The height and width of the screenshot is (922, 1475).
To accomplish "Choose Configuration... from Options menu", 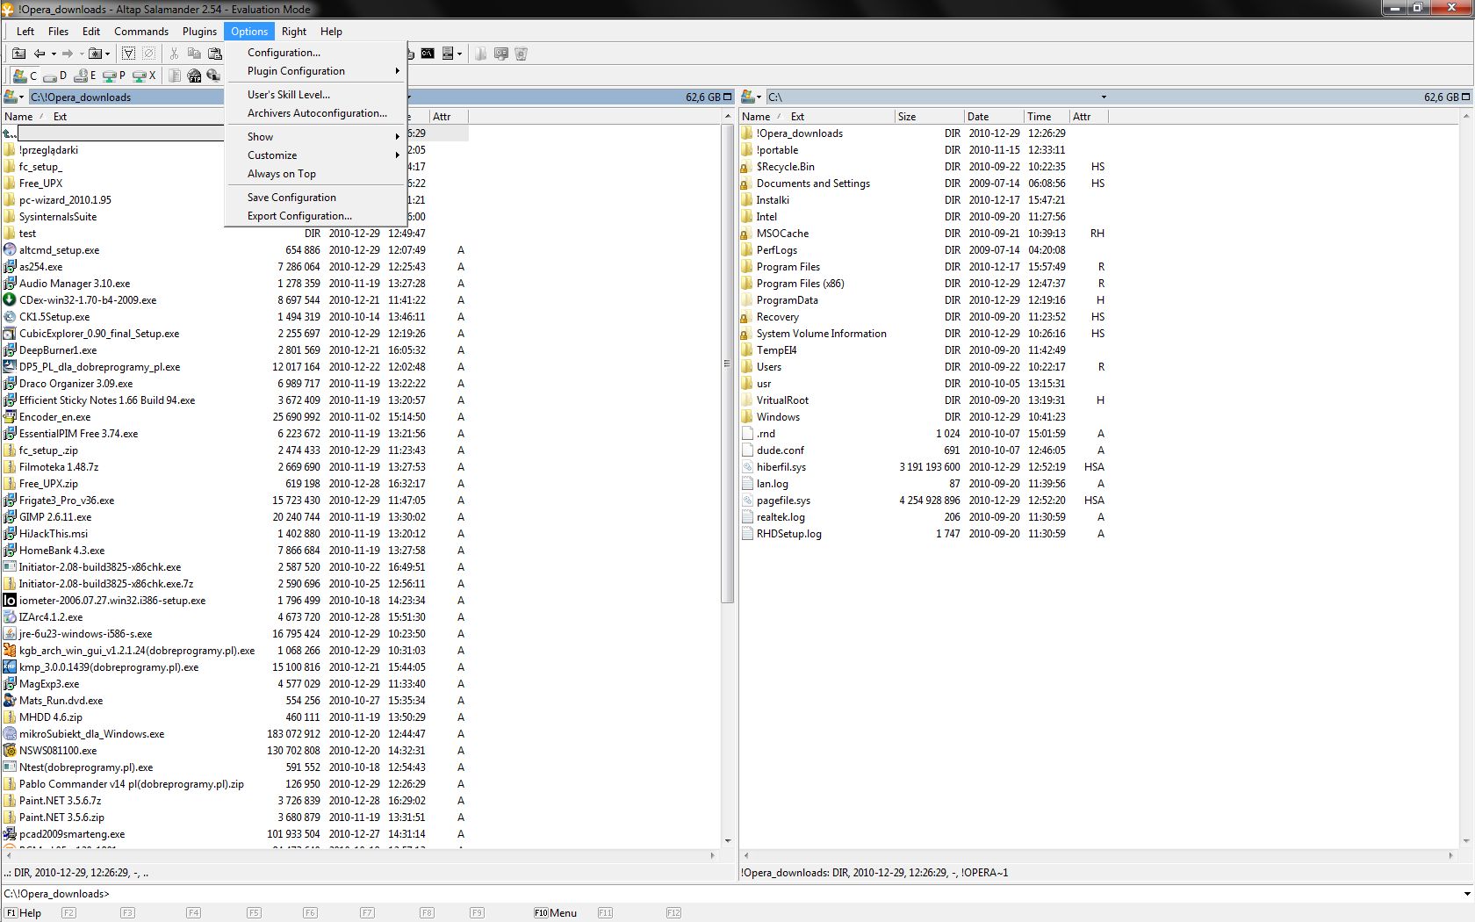I will [x=316, y=53].
